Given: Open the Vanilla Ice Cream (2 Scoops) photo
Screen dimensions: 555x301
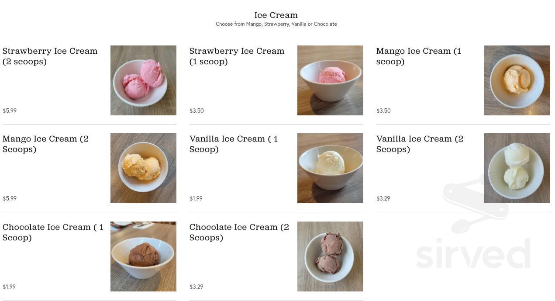Looking at the screenshot, I should [517, 168].
